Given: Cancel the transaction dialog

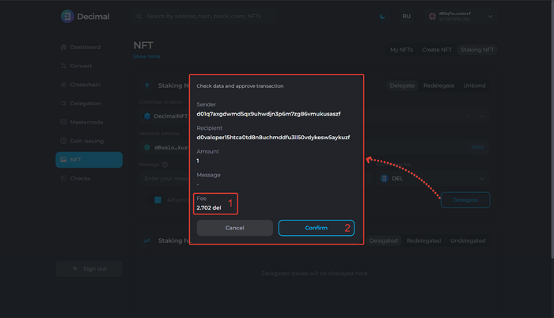Looking at the screenshot, I should 234,228.
